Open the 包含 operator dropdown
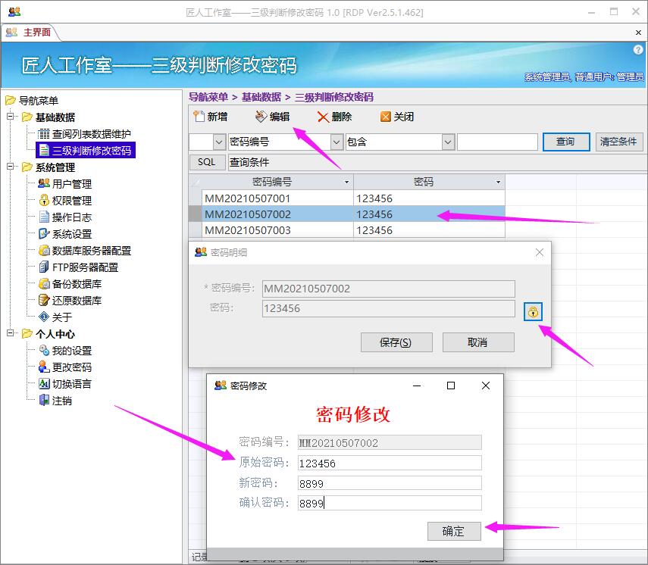The width and height of the screenshot is (648, 565). [x=448, y=142]
